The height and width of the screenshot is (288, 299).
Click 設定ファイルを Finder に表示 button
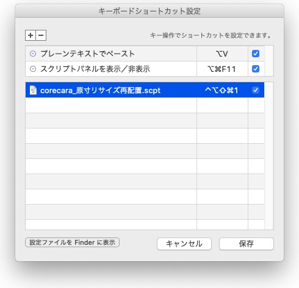72,242
